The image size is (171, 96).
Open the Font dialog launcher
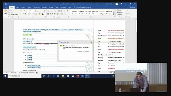[46, 17]
